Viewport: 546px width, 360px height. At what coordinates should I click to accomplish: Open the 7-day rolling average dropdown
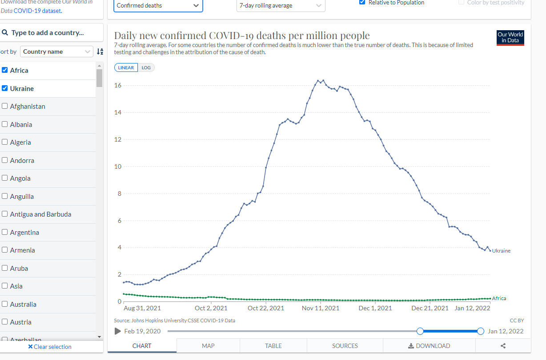click(281, 5)
